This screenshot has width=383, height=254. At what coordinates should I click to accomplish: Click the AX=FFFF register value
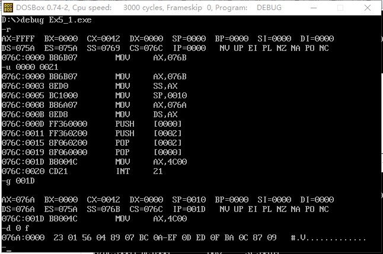tap(18, 38)
